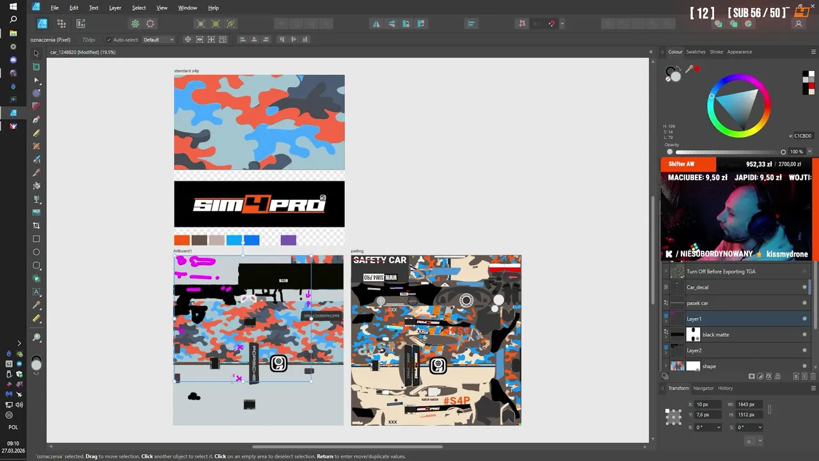
Task: Switch to the Designer persona icon
Action: click(x=42, y=24)
